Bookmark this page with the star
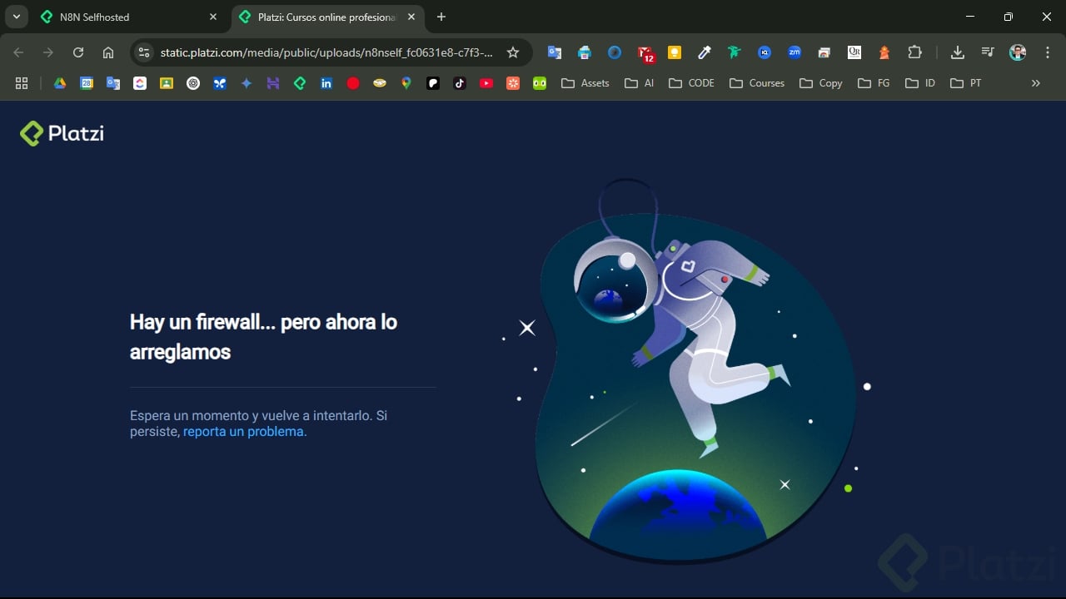 point(513,52)
